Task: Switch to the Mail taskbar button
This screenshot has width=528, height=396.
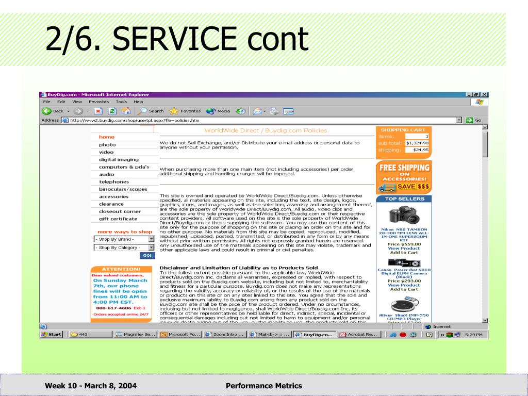Action: point(270,334)
